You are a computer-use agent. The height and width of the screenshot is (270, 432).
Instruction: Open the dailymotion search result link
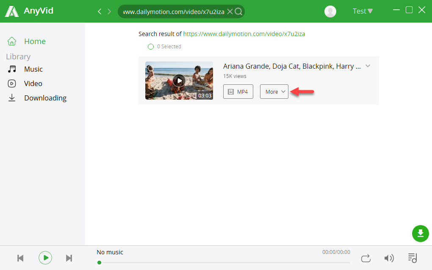click(244, 34)
